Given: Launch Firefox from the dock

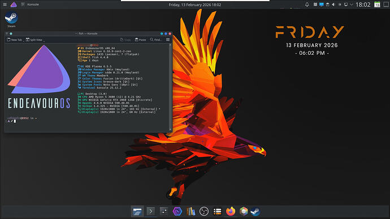Looking at the screenshot, I should click(x=231, y=211).
